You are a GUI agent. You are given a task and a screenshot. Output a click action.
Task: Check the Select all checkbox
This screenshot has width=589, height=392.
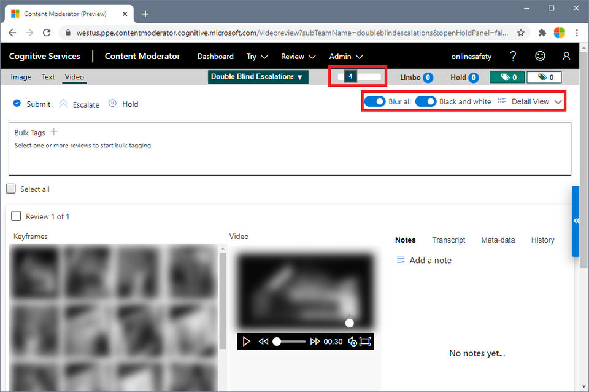click(x=11, y=189)
